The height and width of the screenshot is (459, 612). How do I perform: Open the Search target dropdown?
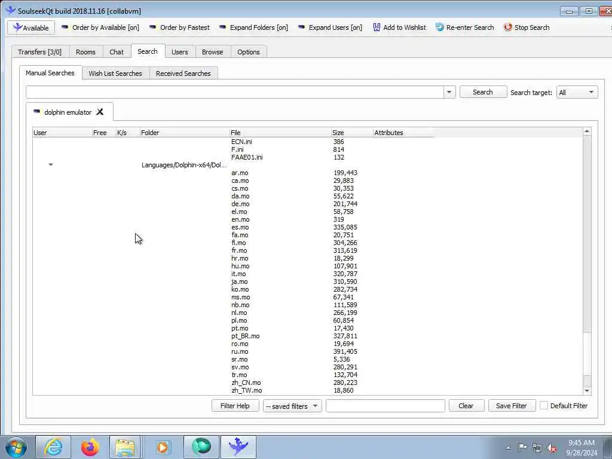click(577, 92)
